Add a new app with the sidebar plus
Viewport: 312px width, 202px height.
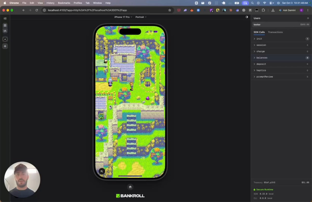5,46
